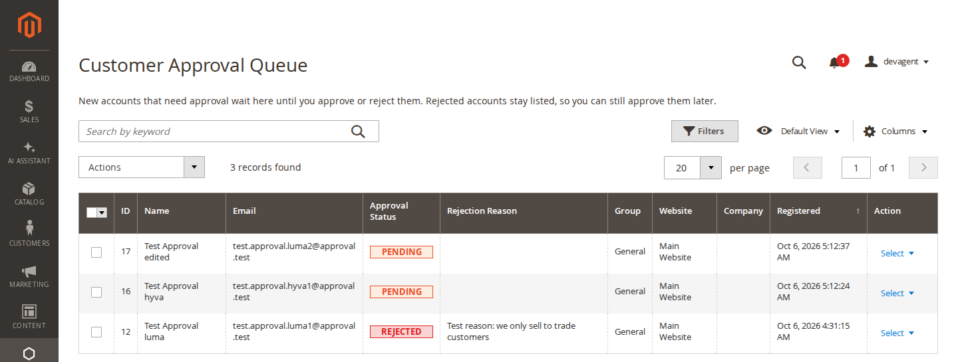Expand the Default View dropdown
Screen dimensions: 958x362
click(811, 132)
